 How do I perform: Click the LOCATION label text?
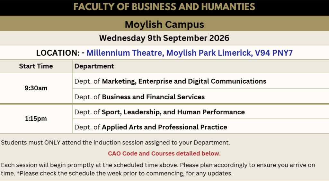58,53
